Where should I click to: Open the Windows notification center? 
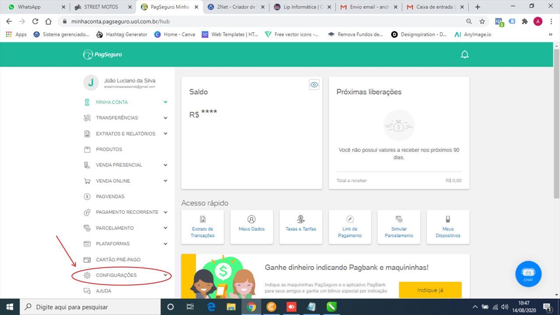click(x=547, y=307)
